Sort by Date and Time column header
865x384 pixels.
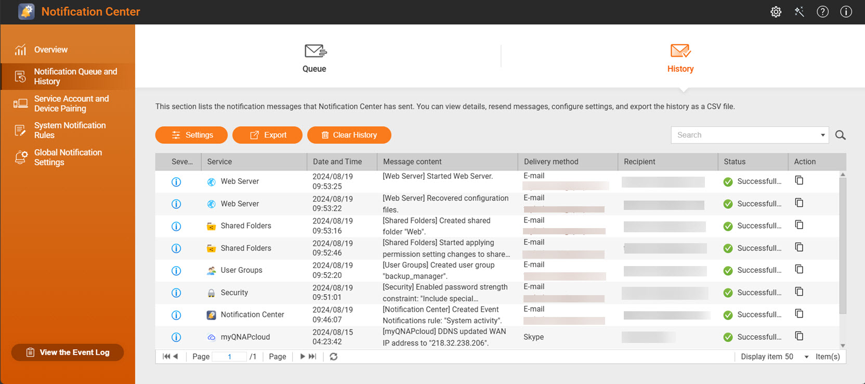(342, 162)
